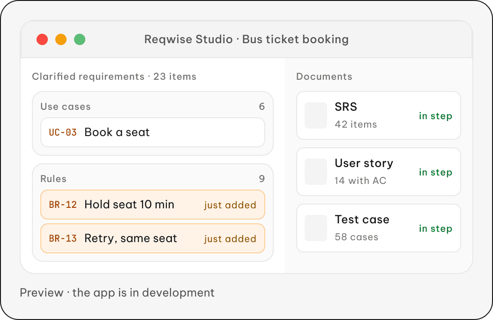
Task: Click the BR-13 rule ID code
Action: [63, 238]
